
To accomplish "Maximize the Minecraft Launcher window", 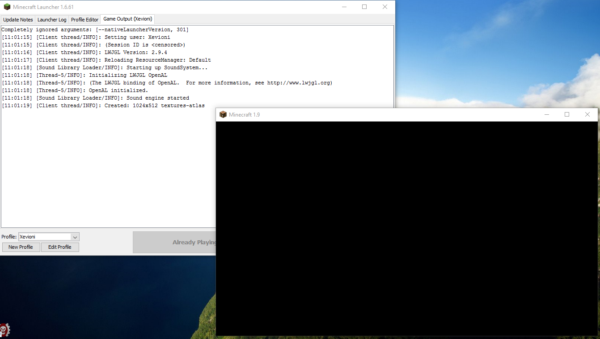I will (364, 7).
